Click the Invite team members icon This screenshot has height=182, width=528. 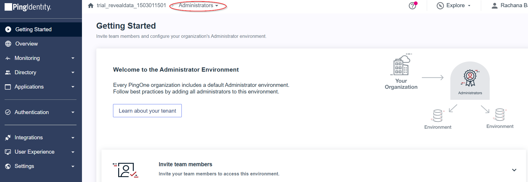click(125, 170)
